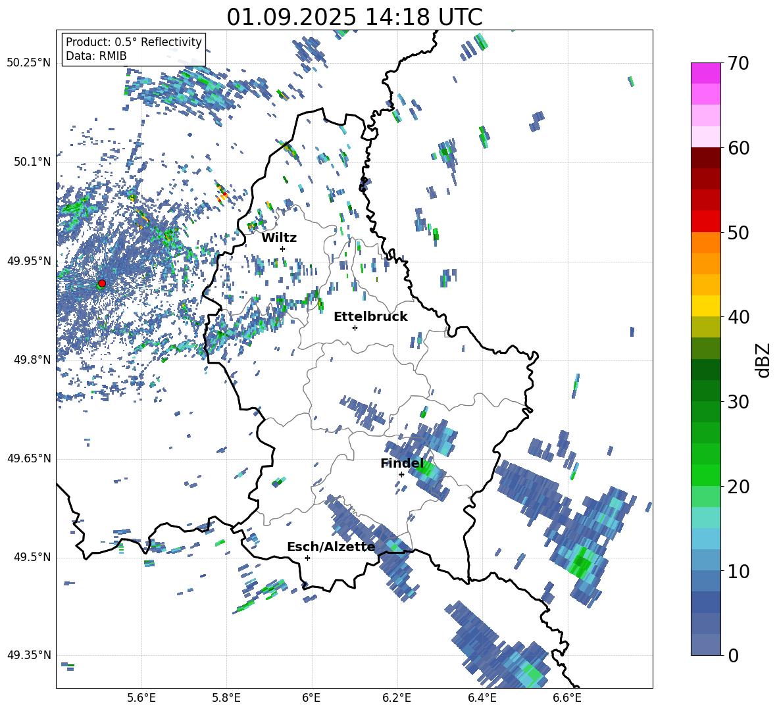This screenshot has height=711, width=779.
Task: Click the 6.4°E longitude label
Action: pos(482,698)
